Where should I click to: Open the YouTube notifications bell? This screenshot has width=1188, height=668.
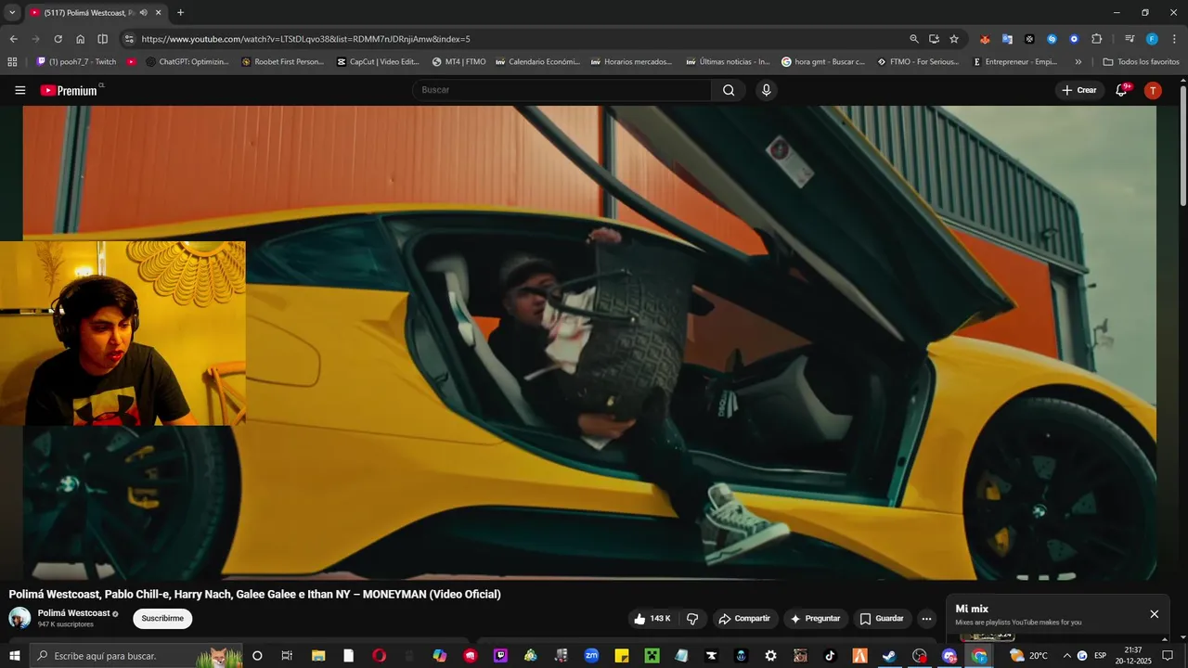point(1121,90)
